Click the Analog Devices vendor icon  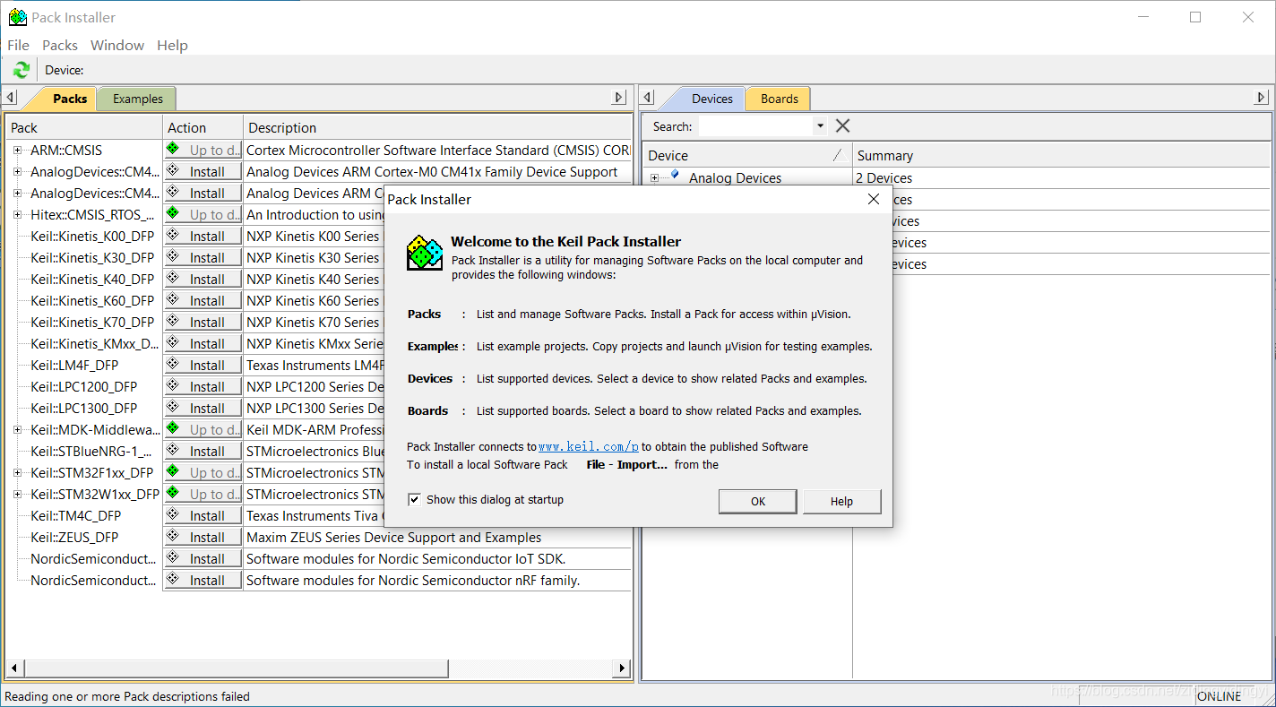[675, 176]
